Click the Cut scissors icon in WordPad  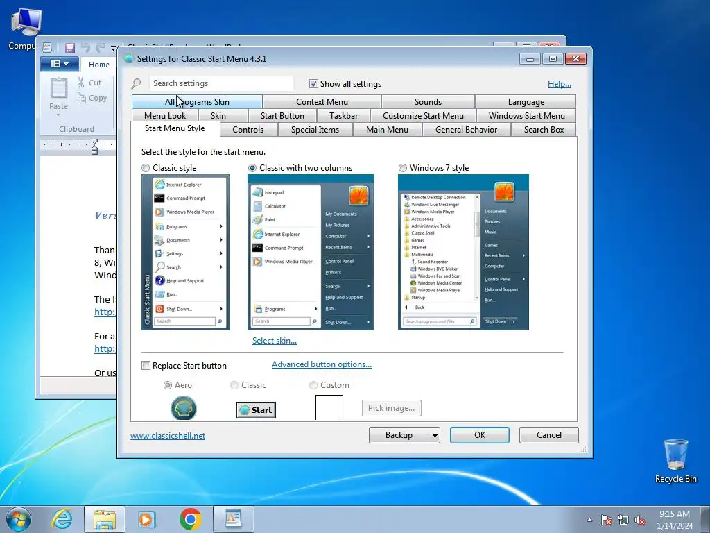[80, 83]
